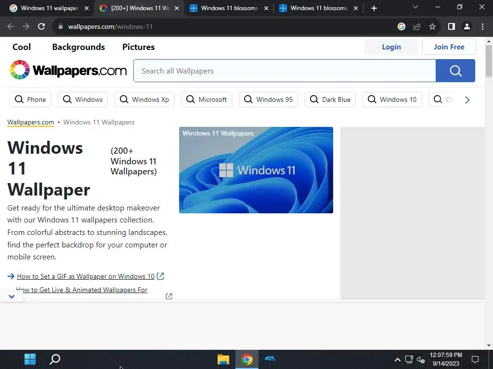Open the network status tray icon
This screenshot has width=493, height=369.
pyautogui.click(x=409, y=359)
